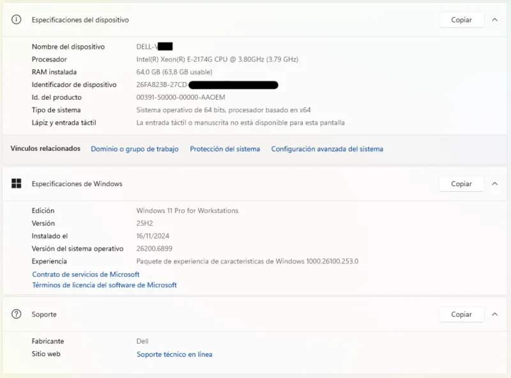Select the Dell manufacturer value
This screenshot has height=378, width=511.
click(x=142, y=341)
